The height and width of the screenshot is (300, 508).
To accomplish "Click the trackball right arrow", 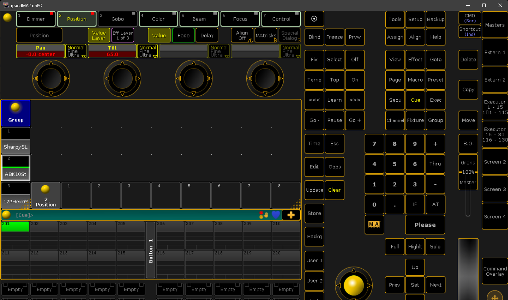I will pyautogui.click(x=369, y=285).
